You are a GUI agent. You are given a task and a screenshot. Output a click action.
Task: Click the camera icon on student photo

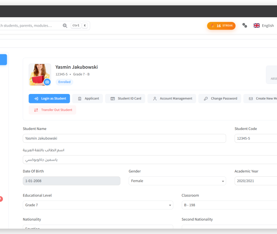(x=47, y=82)
